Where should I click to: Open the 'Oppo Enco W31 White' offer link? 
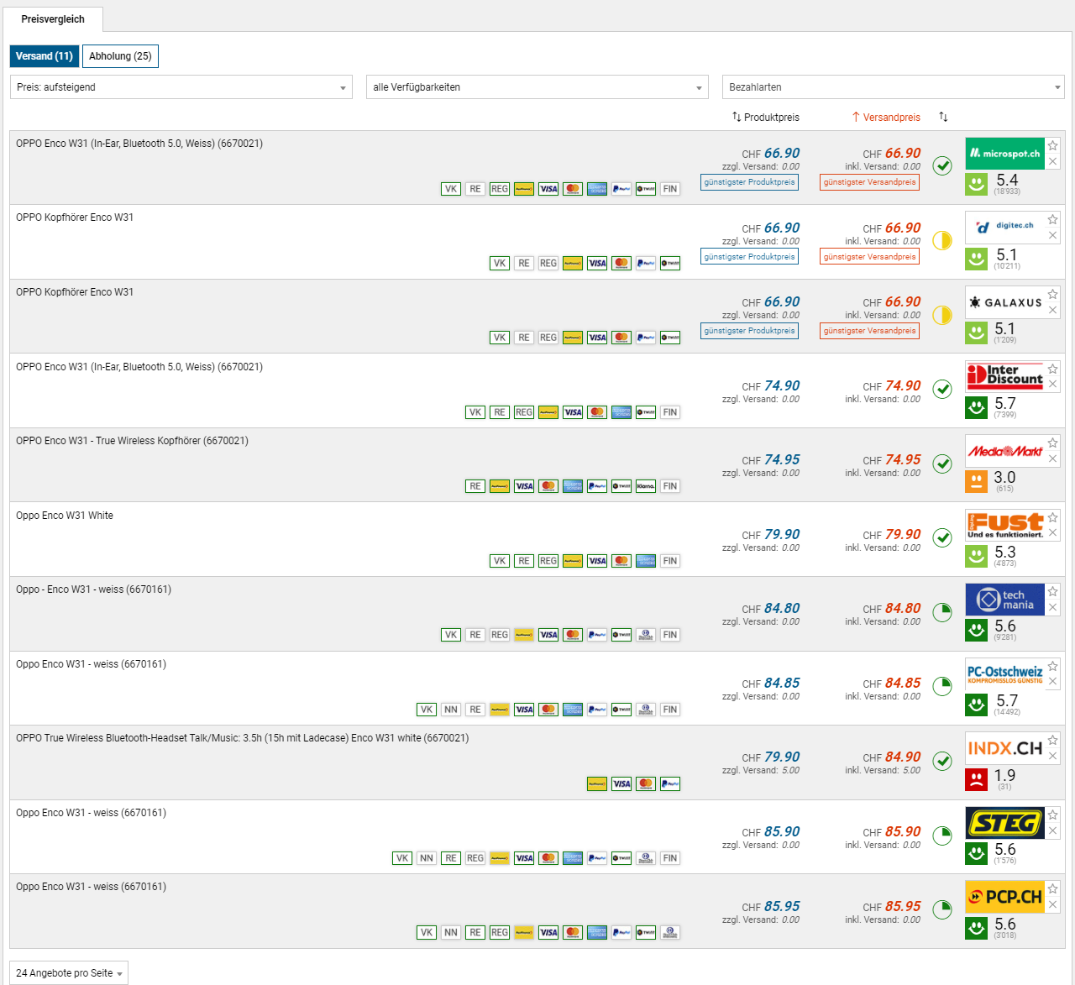click(x=65, y=516)
